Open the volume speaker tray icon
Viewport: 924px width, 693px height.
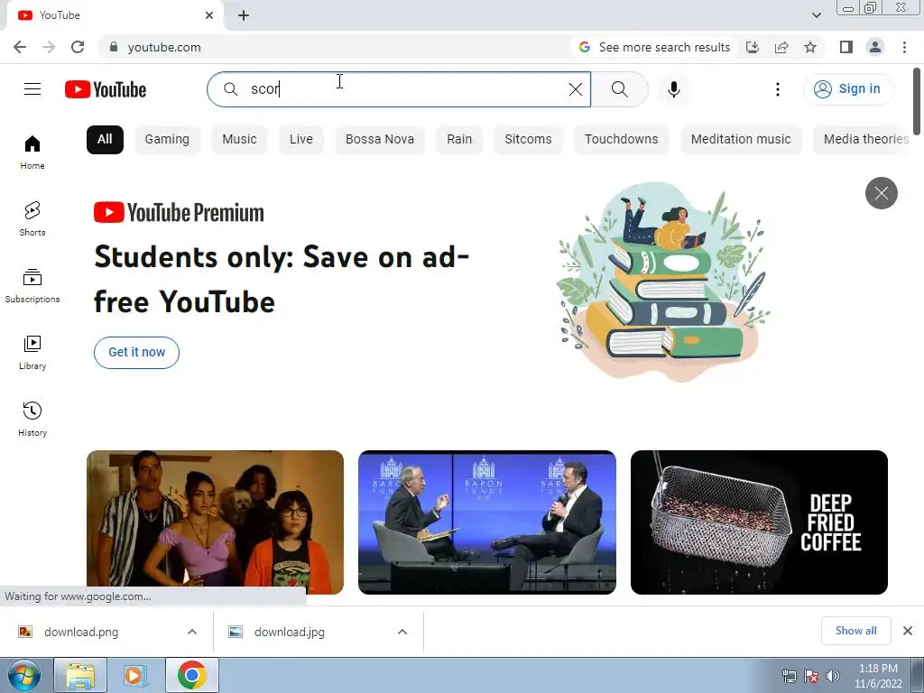coord(833,676)
